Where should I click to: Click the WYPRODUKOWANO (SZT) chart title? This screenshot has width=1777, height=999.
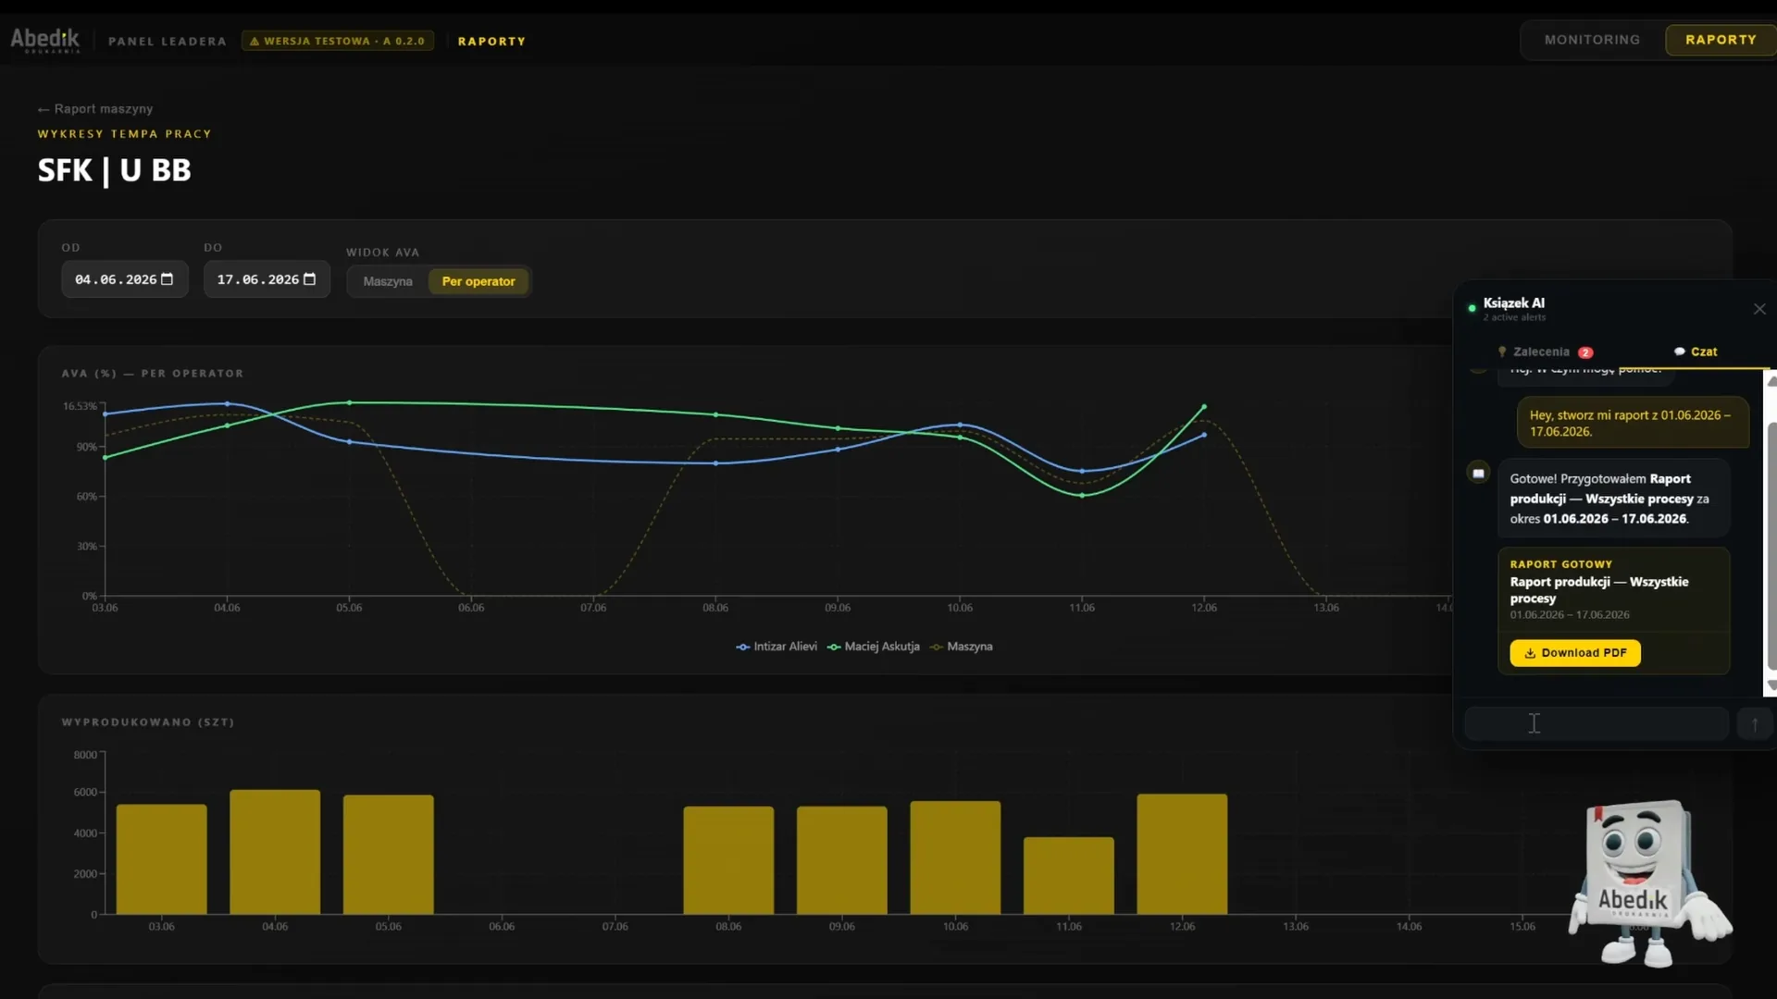pyautogui.click(x=148, y=722)
